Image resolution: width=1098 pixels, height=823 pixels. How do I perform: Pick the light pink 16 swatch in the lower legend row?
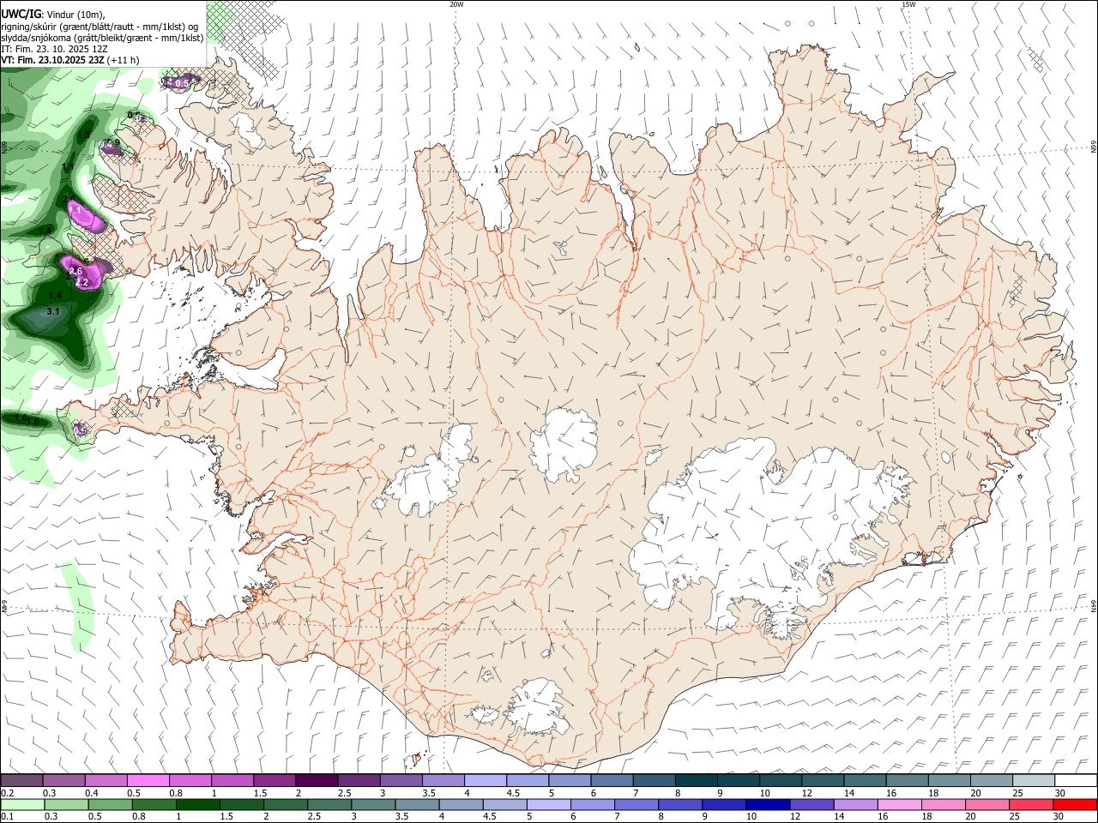click(900, 804)
